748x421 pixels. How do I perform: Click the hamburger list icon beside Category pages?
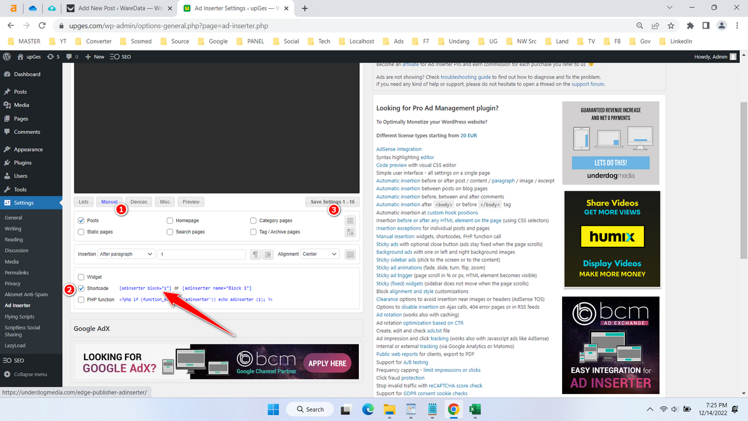coord(349,220)
